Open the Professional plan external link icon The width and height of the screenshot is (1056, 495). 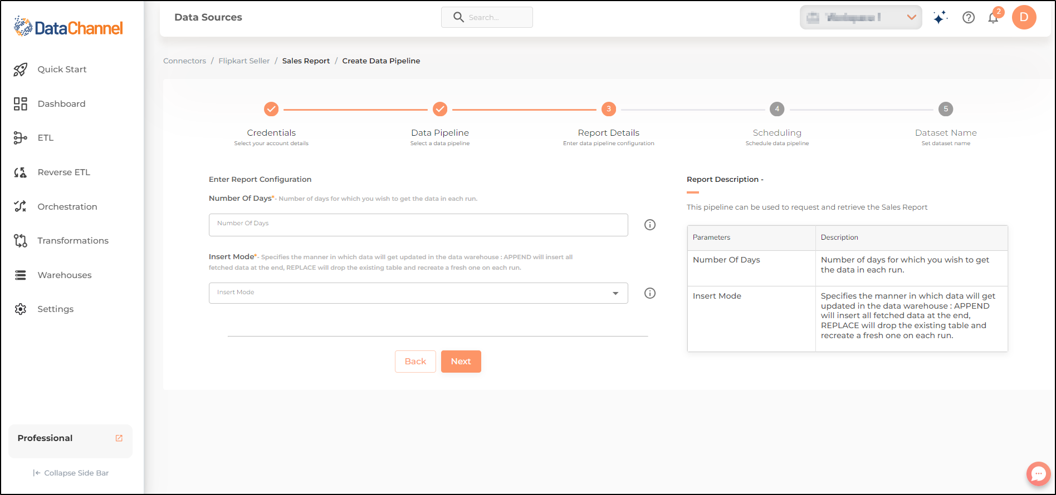[x=119, y=438]
